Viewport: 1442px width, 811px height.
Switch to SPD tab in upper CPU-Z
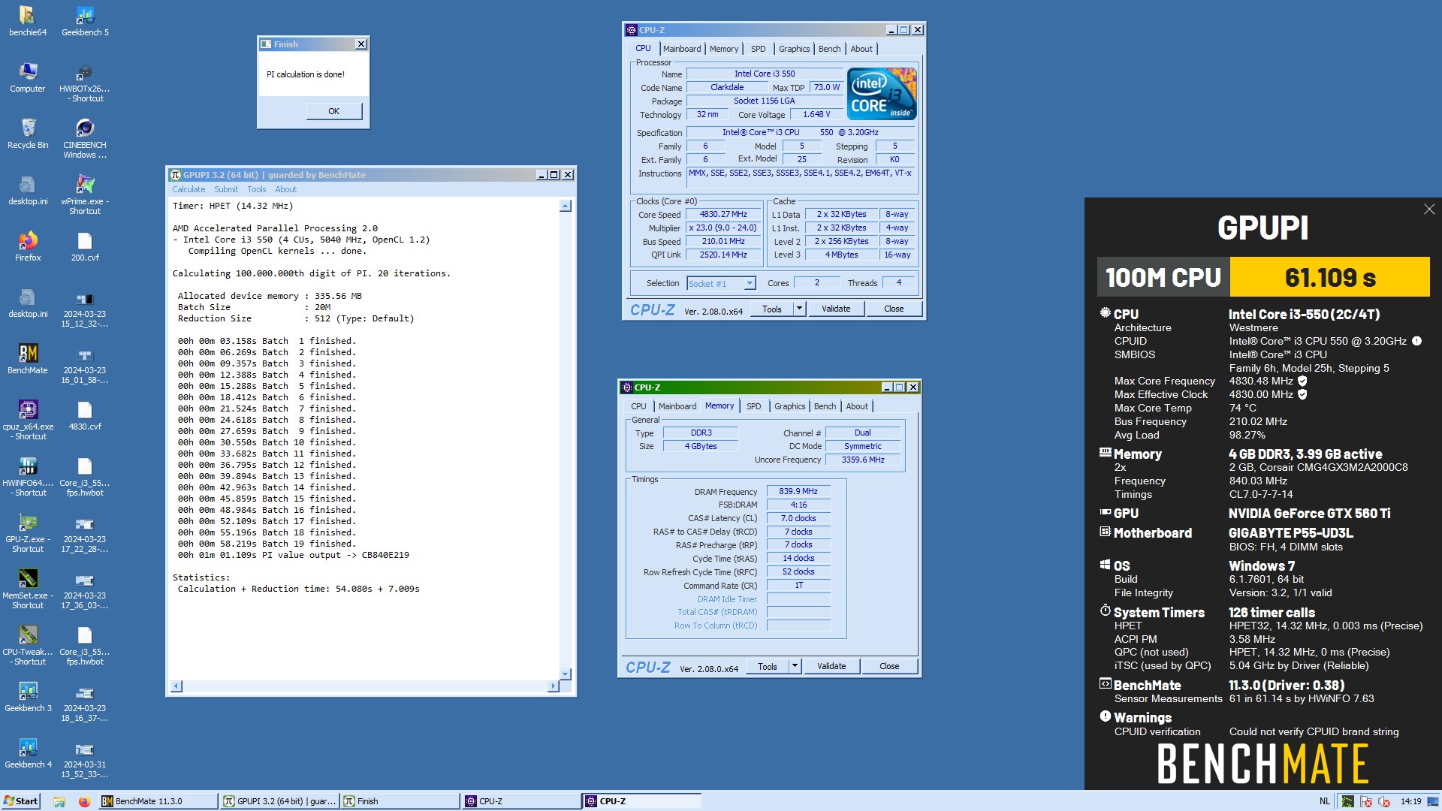[759, 49]
